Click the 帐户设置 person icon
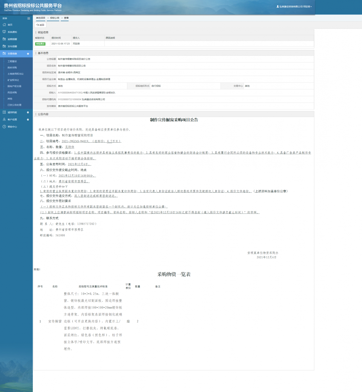 4,119
